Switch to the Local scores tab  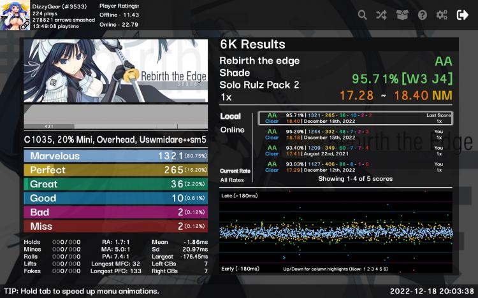[231, 116]
